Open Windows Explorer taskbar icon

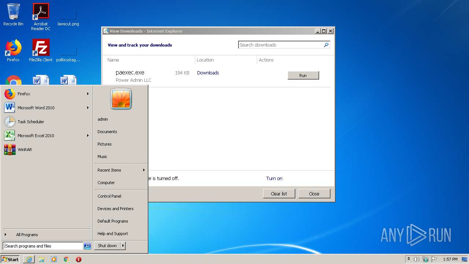(41, 259)
